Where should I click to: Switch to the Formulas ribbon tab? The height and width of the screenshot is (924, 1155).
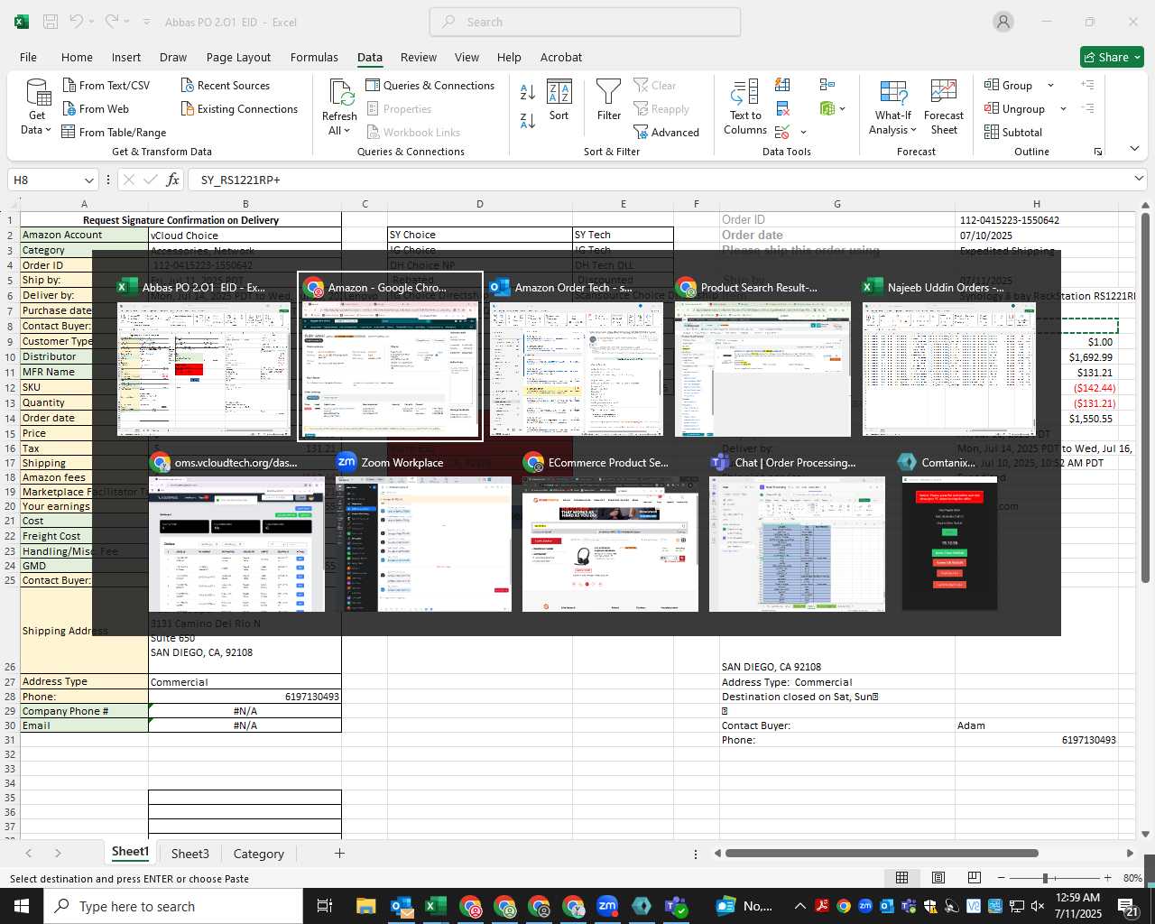(x=314, y=57)
